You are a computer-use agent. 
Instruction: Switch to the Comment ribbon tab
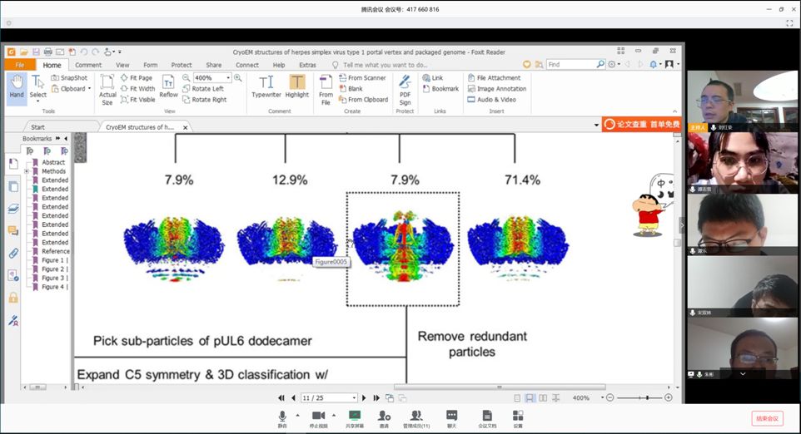click(x=88, y=65)
